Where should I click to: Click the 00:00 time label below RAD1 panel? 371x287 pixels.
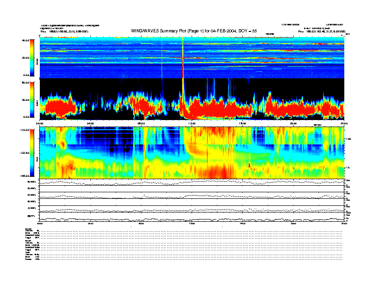[40, 123]
